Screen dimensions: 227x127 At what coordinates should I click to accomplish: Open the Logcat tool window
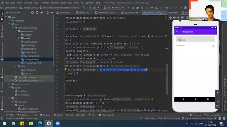click(58, 115)
